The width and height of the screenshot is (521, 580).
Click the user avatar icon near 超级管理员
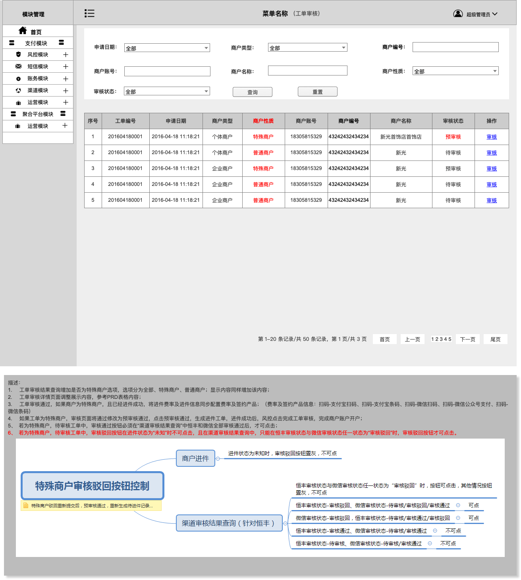[458, 14]
